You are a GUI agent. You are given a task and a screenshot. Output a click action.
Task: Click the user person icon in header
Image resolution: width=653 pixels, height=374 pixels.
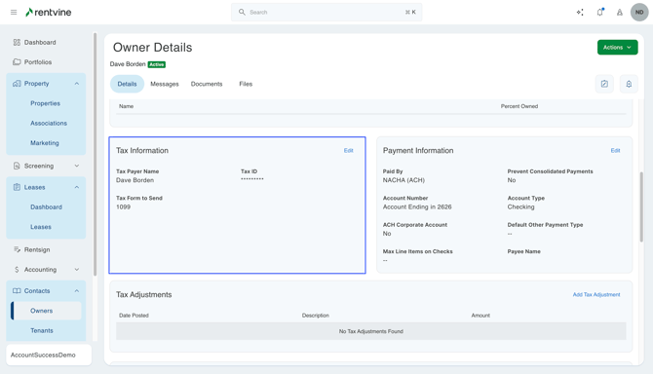point(620,12)
